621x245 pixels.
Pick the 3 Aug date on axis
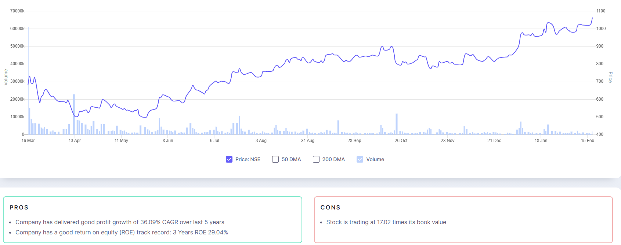[x=261, y=141]
